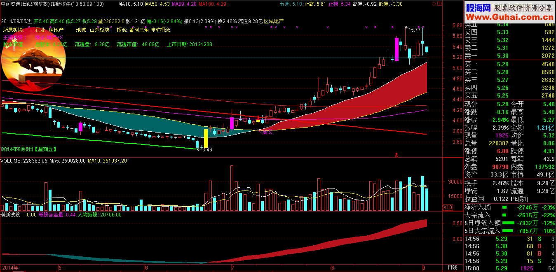Click the 每股含金量: 0.44 value
556x272 pixels.
pos(57,214)
